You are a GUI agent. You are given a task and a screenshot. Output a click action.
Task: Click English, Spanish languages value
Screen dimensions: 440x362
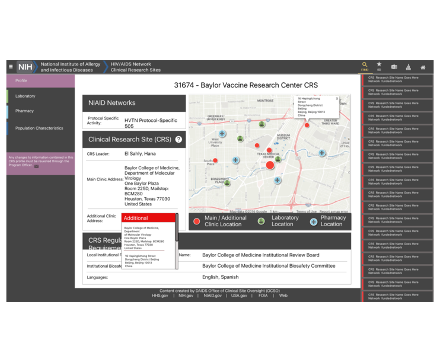click(220, 277)
